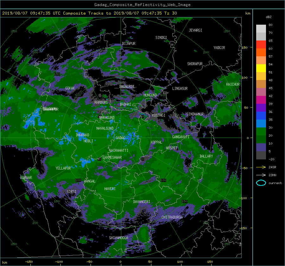
Task: Click the HUNGUND city label
Action: tap(150, 95)
